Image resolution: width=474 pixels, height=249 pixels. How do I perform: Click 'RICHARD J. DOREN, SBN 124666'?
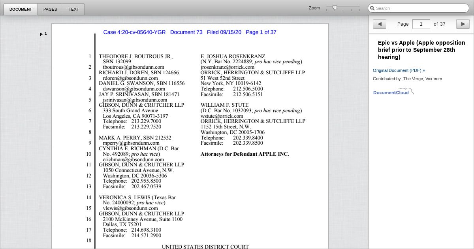click(x=139, y=73)
